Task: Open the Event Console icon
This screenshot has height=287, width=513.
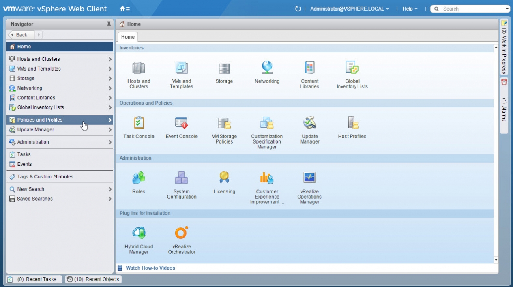Action: pos(181,123)
